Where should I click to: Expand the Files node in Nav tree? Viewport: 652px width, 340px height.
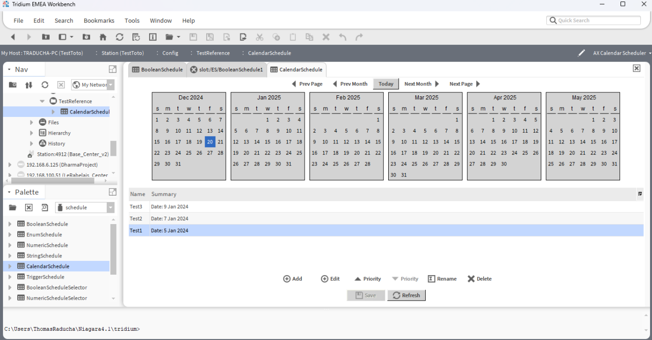click(32, 122)
